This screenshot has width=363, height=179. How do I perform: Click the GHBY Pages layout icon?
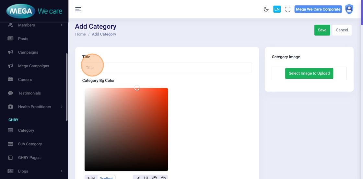click(x=10, y=158)
